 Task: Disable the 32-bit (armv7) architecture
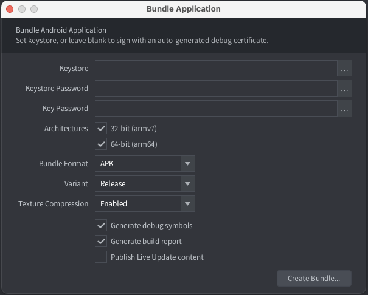101,129
